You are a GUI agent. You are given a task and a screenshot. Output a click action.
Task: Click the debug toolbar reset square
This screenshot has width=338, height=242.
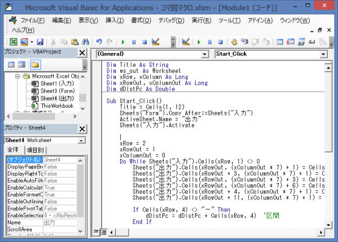pos(220,42)
